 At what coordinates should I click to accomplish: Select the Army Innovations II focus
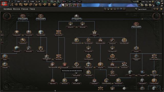point(41,49)
